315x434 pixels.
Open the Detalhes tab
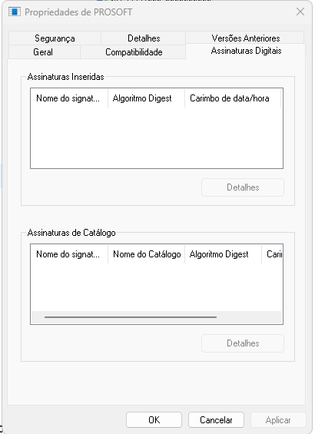(x=144, y=38)
